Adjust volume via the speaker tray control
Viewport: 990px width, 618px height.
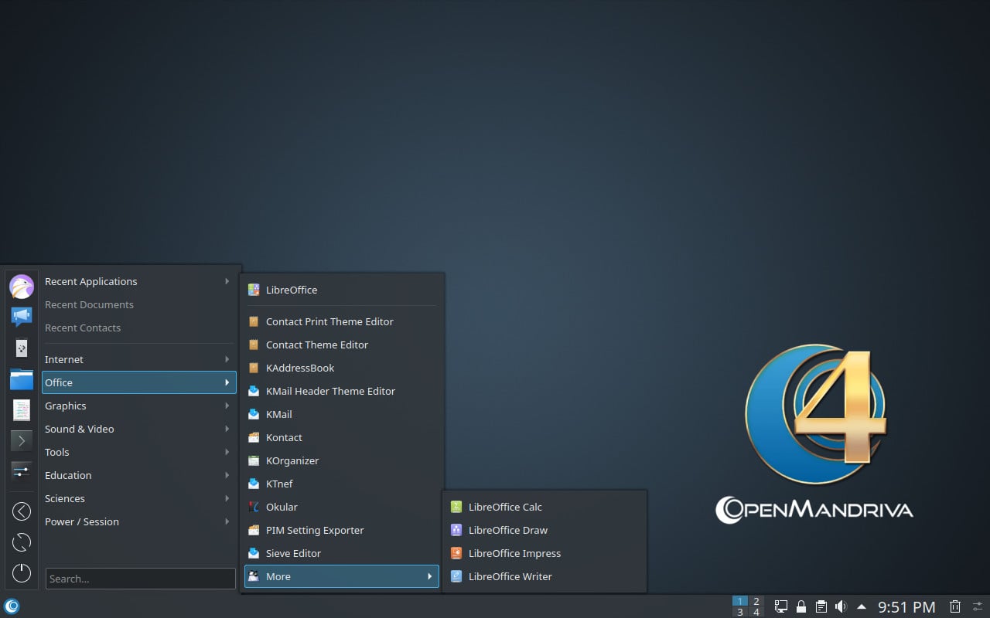tap(841, 606)
